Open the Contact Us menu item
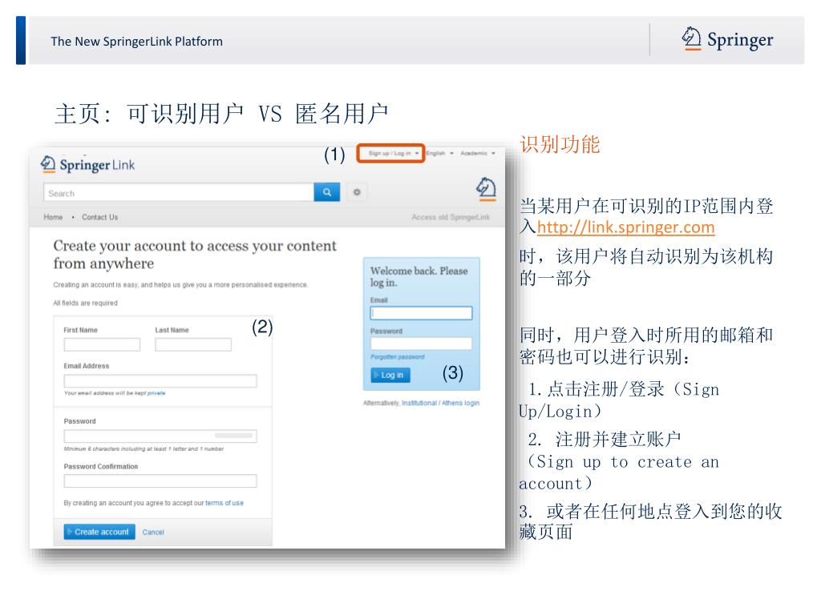821x615 pixels. pyautogui.click(x=99, y=217)
